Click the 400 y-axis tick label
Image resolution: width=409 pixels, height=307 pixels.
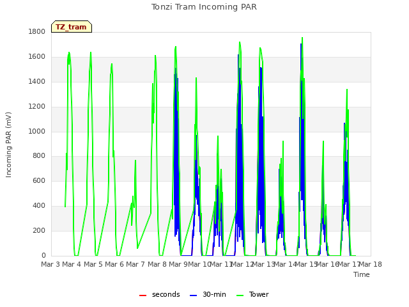pos(39,206)
